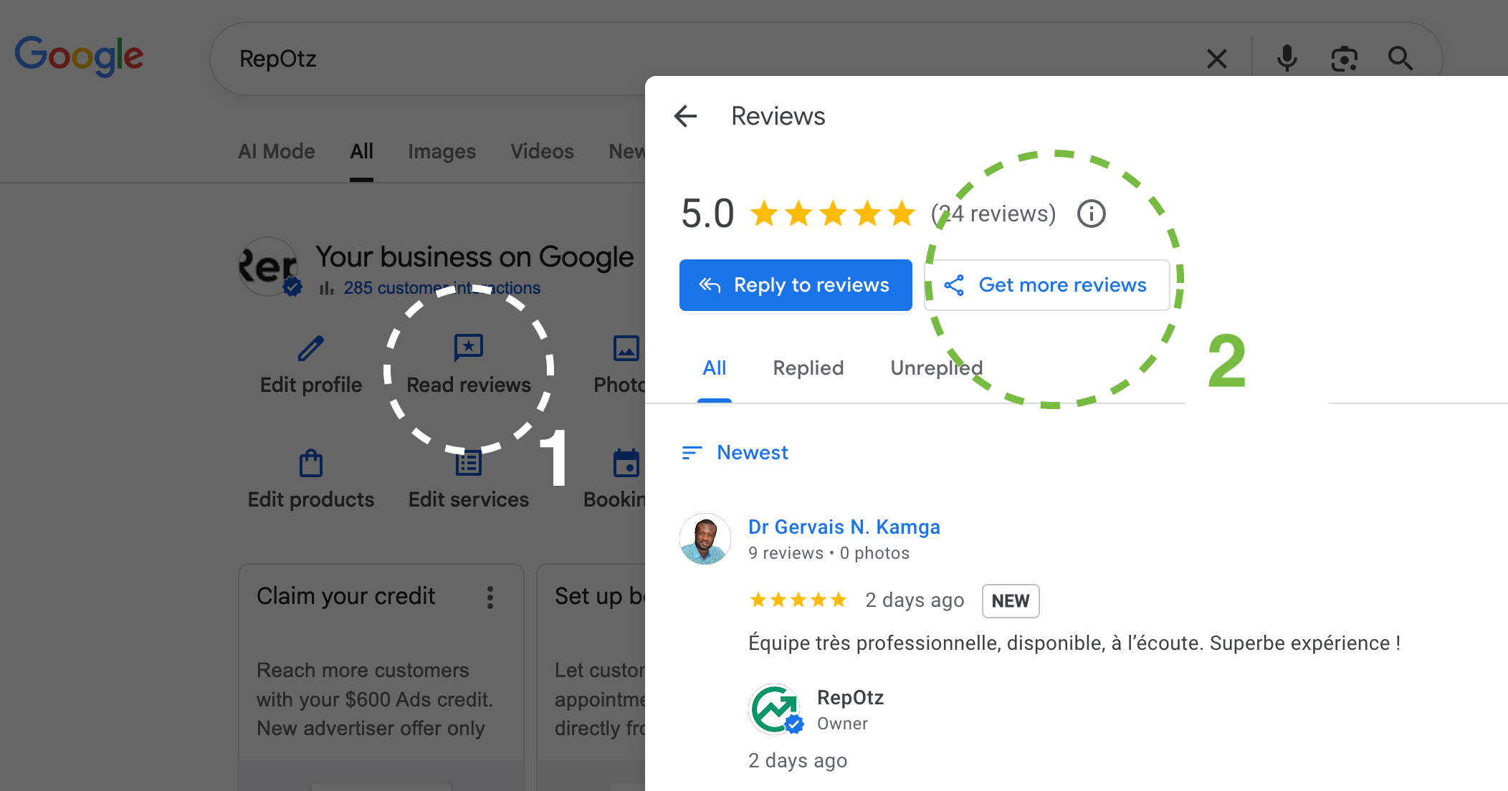Viewport: 1508px width, 791px height.
Task: Open the Claim your credit overflow menu
Action: 491,597
